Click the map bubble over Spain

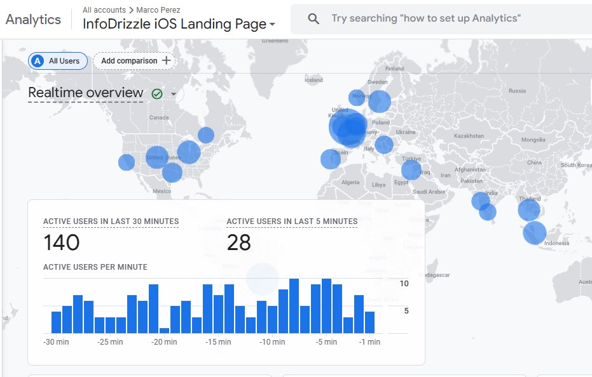(331, 159)
